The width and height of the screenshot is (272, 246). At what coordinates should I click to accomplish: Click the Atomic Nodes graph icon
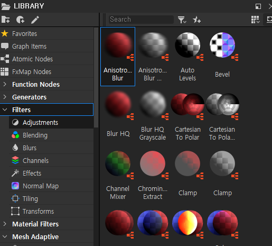click(x=5, y=59)
